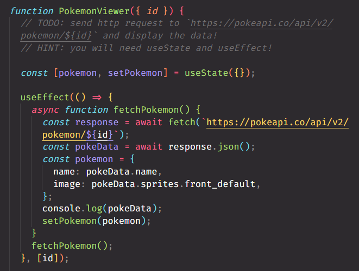Click the console.log(pokeData) statement
The height and width of the screenshot is (271, 359).
click(102, 209)
